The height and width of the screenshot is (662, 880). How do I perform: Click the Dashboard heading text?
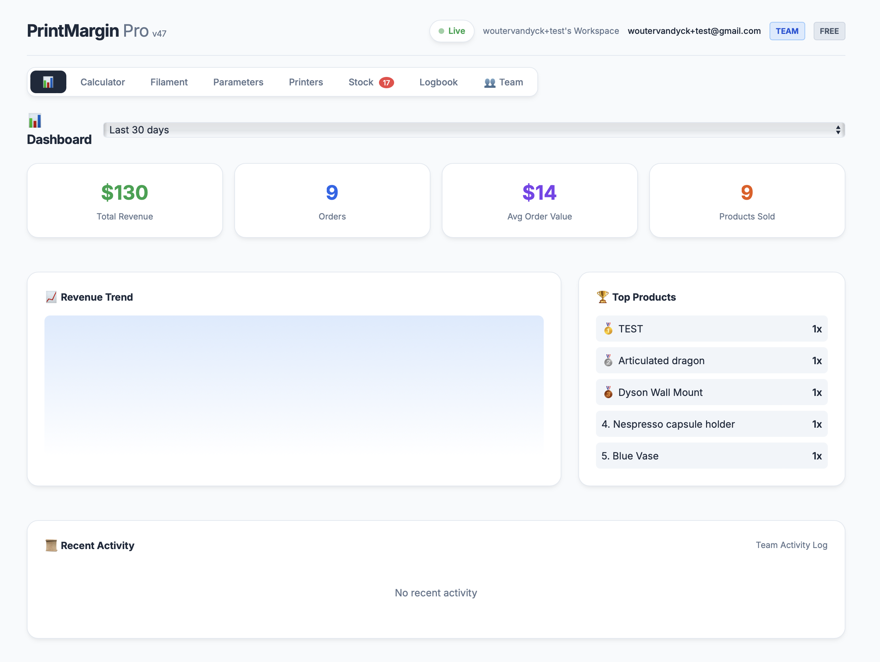pyautogui.click(x=59, y=140)
